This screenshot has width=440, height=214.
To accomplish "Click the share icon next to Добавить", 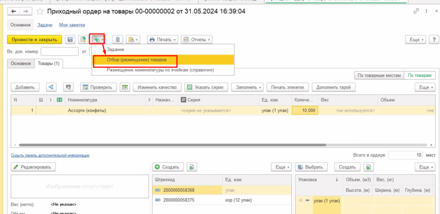I will (51, 87).
